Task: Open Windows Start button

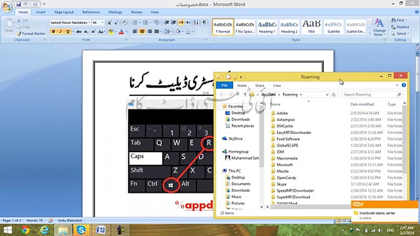Action: pyautogui.click(x=8, y=230)
